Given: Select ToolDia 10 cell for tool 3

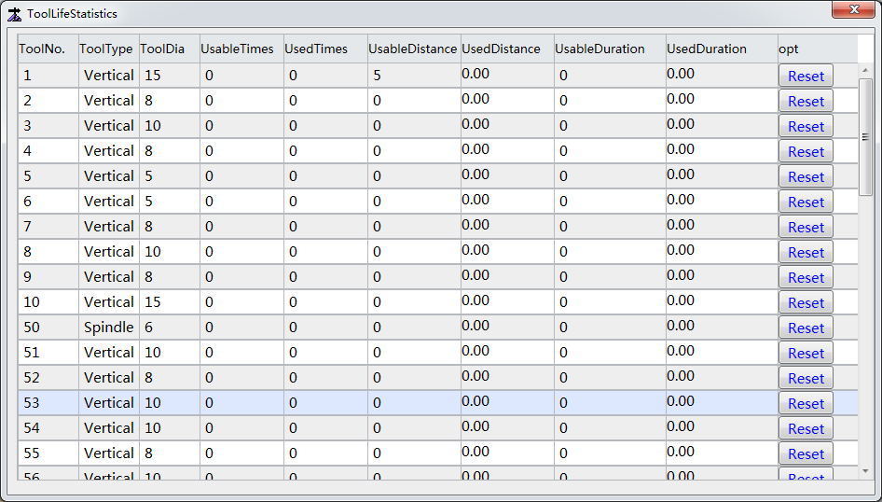Looking at the screenshot, I should click(x=170, y=125).
